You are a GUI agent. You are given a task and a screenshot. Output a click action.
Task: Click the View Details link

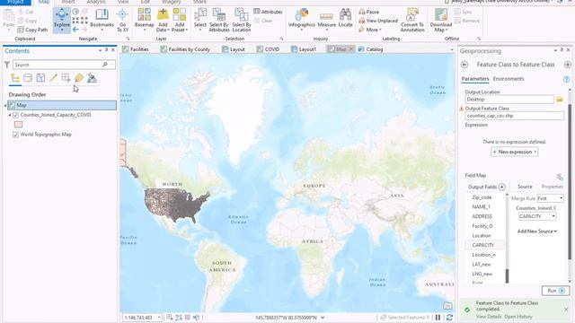[x=489, y=317]
